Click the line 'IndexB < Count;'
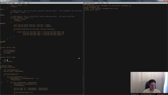Image resolution: width=168 pixels, height=95 pixels. pos(20,19)
